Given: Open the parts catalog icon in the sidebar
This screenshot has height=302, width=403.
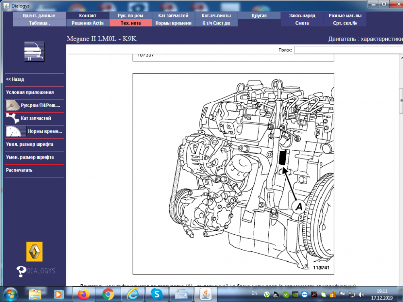Looking at the screenshot, I should coord(13,118).
